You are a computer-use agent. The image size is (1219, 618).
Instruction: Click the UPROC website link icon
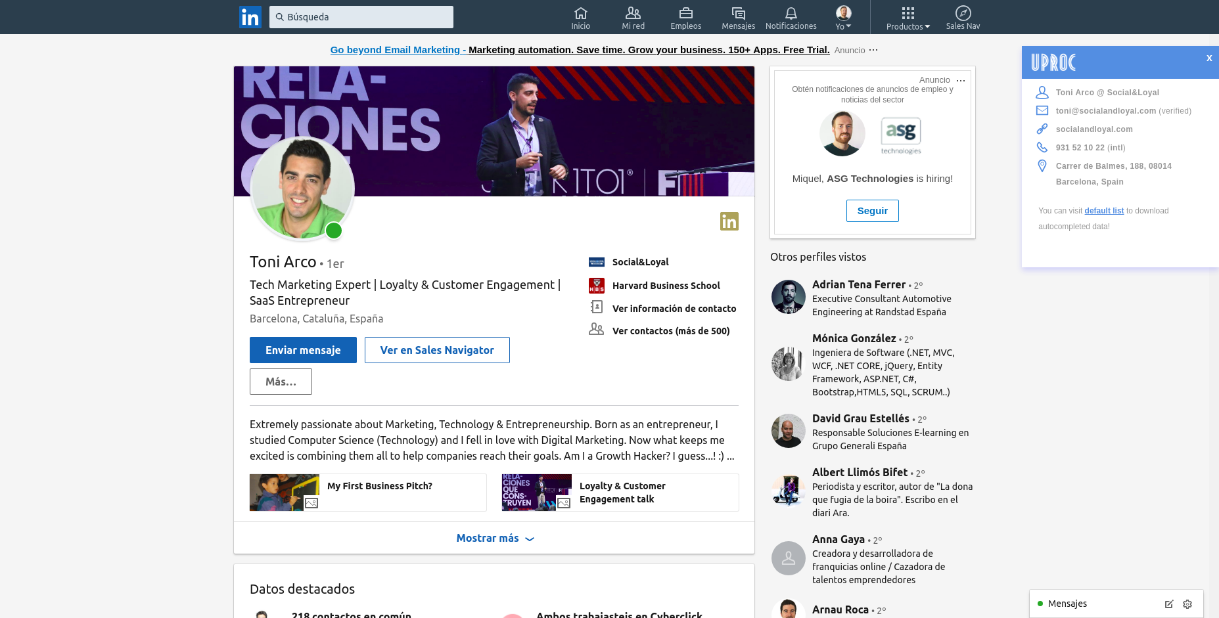1042,129
